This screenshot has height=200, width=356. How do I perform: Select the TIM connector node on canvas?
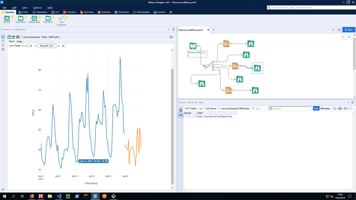tap(208, 66)
